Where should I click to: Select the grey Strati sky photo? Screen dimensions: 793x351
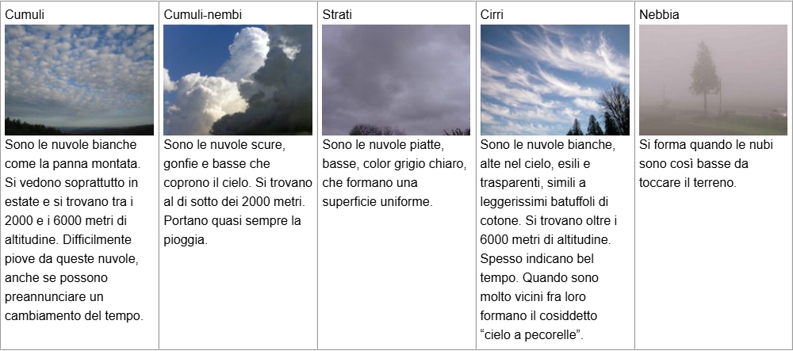pos(396,80)
